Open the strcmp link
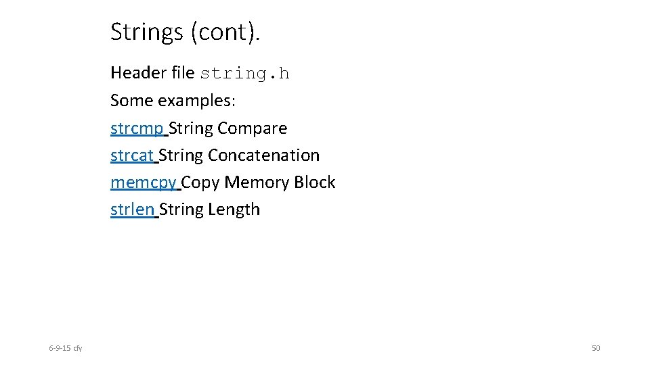This screenshot has height=365, width=650. pos(137,128)
